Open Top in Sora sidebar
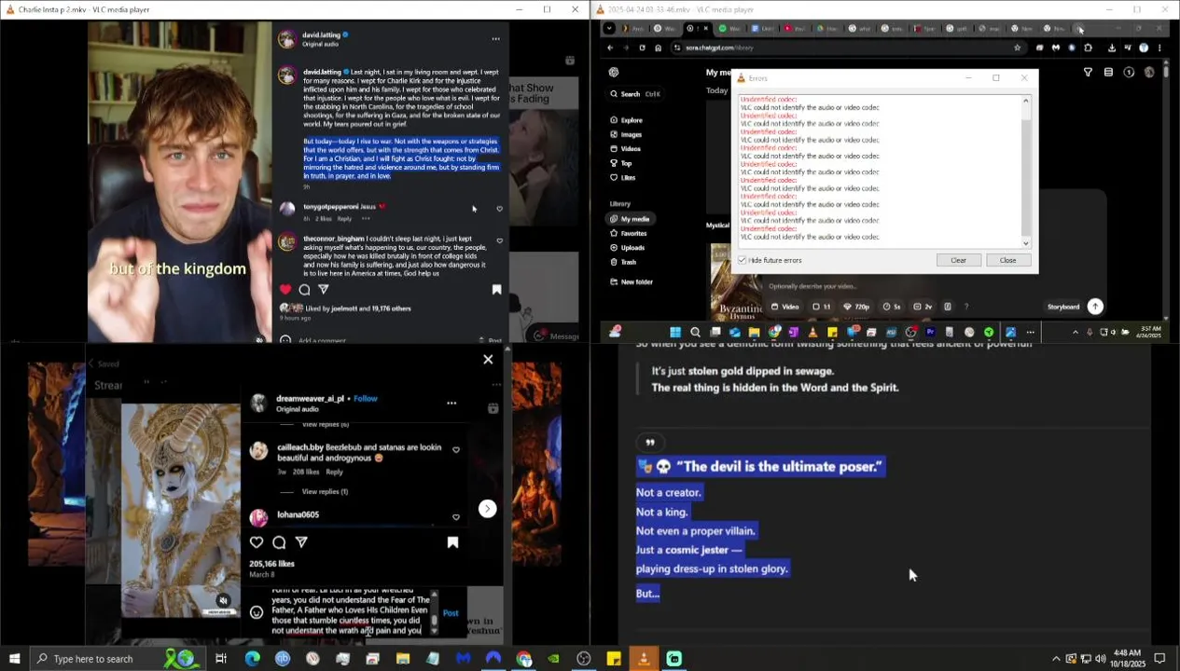 [x=620, y=163]
